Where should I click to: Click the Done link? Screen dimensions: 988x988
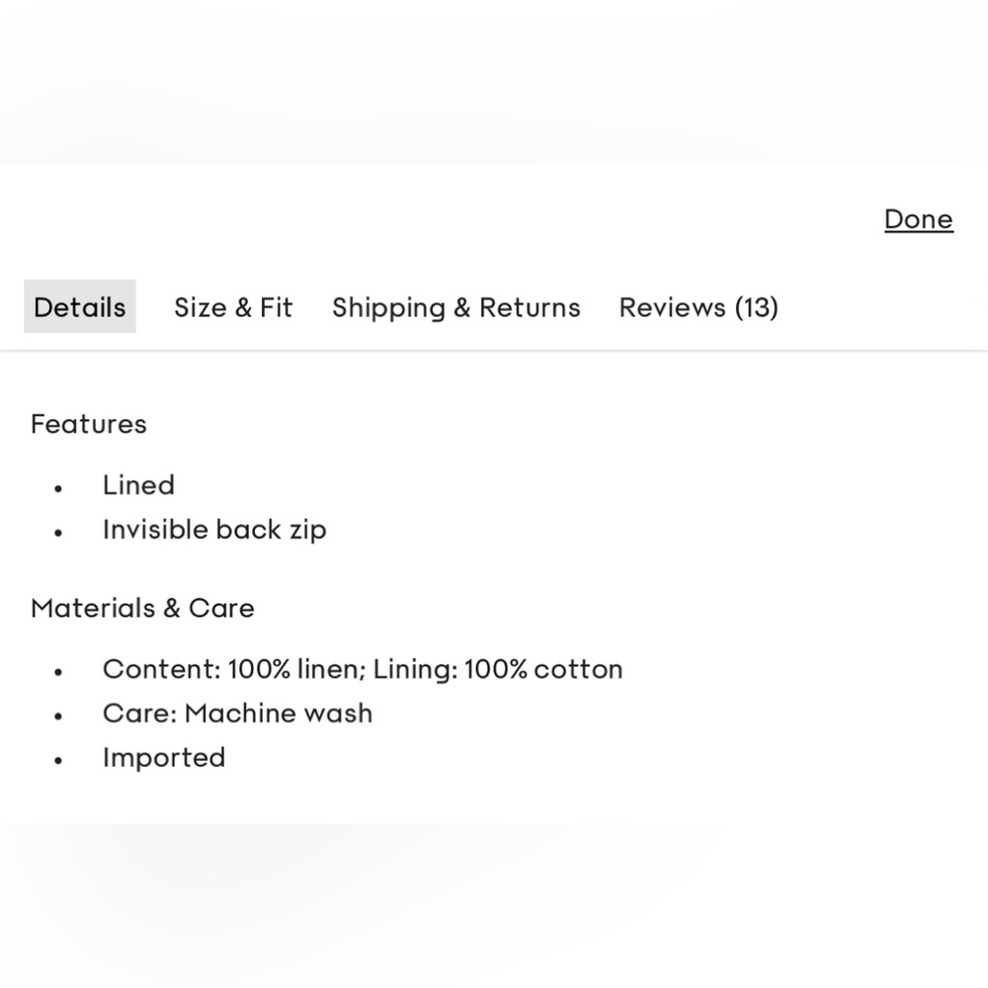pyautogui.click(x=918, y=219)
